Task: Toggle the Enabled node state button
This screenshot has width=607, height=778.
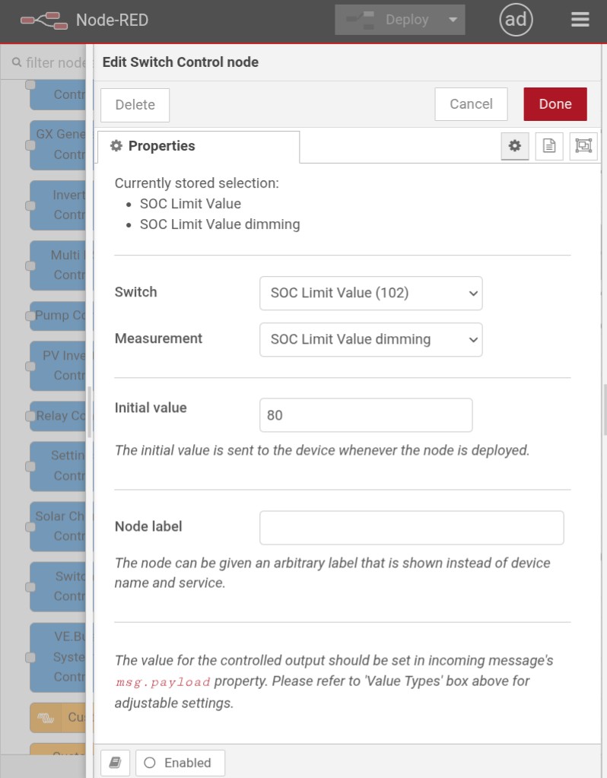Action: point(180,763)
